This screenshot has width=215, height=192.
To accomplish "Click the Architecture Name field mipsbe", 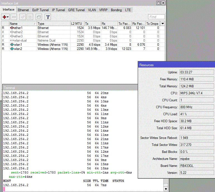I will click(197, 159).
